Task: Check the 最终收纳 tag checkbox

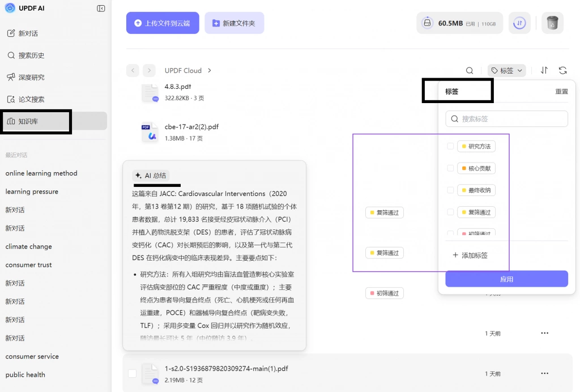Action: 450,190
